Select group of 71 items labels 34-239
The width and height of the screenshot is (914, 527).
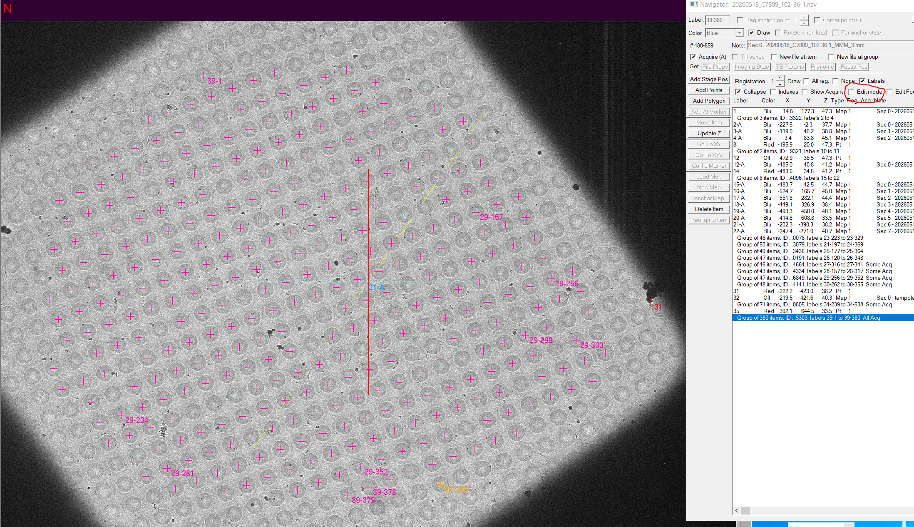tap(823, 305)
